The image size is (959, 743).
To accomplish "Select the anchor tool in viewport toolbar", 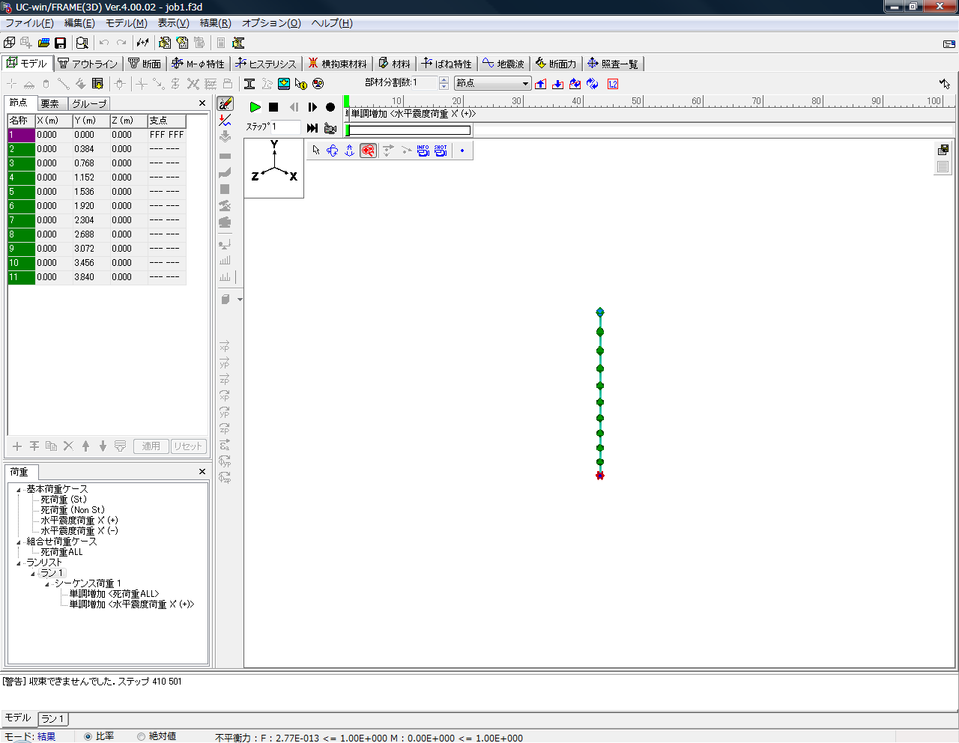I will tap(349, 151).
